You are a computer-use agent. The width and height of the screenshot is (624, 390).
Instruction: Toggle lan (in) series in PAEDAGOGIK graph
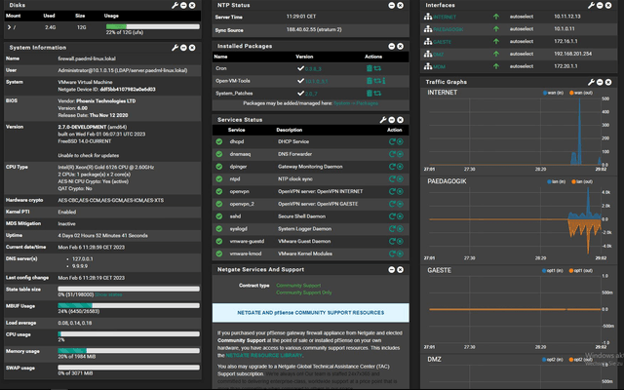point(556,181)
